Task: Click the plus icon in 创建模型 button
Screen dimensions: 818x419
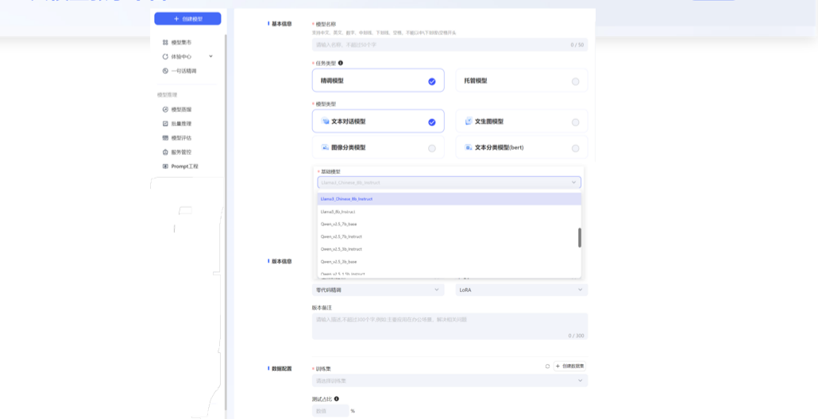Action: [x=176, y=19]
